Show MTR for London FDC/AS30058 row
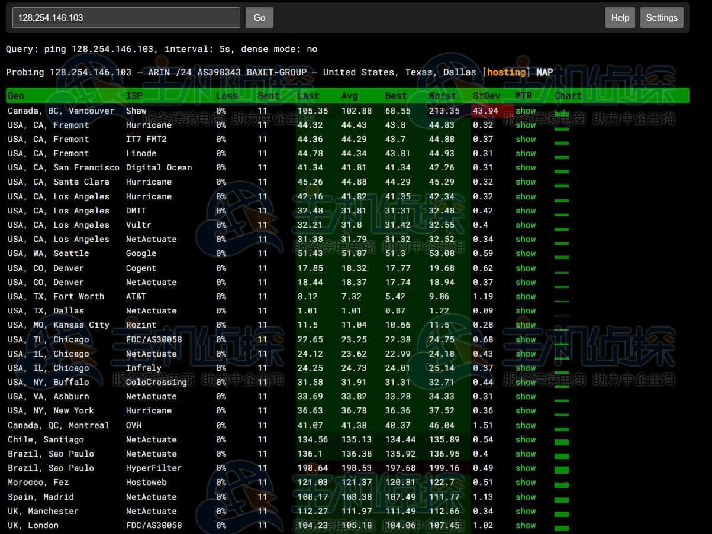 [525, 525]
